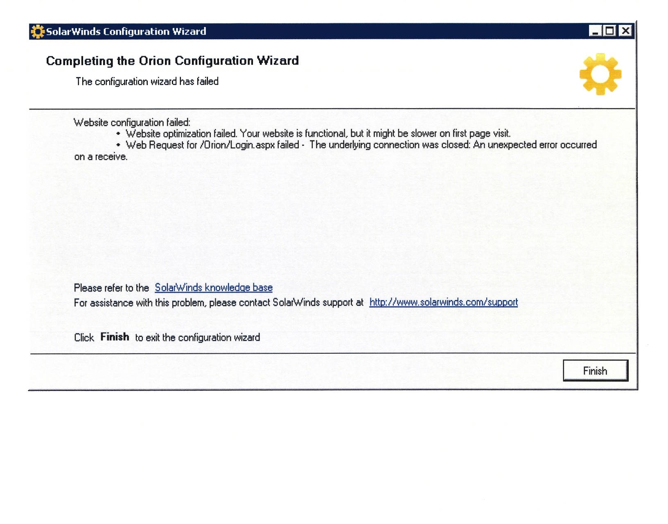
Task: Click 'to exit the configuration wizard' text
Action: point(198,338)
